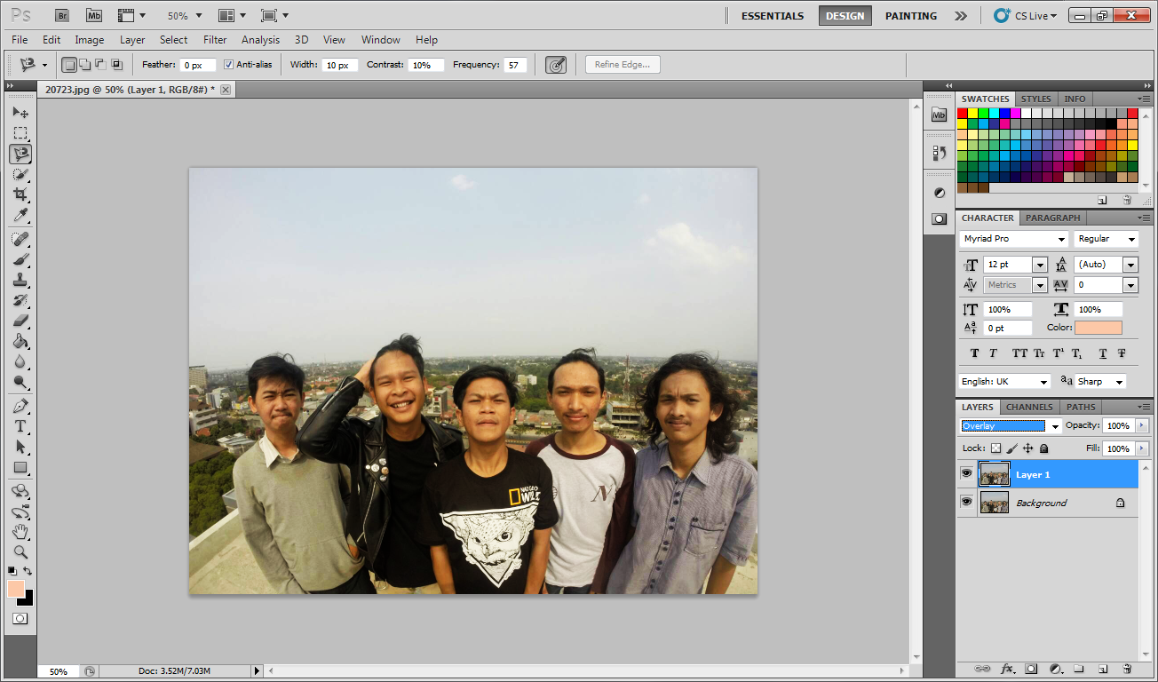Activate the Clone Stamp tool
The width and height of the screenshot is (1158, 682).
point(20,280)
